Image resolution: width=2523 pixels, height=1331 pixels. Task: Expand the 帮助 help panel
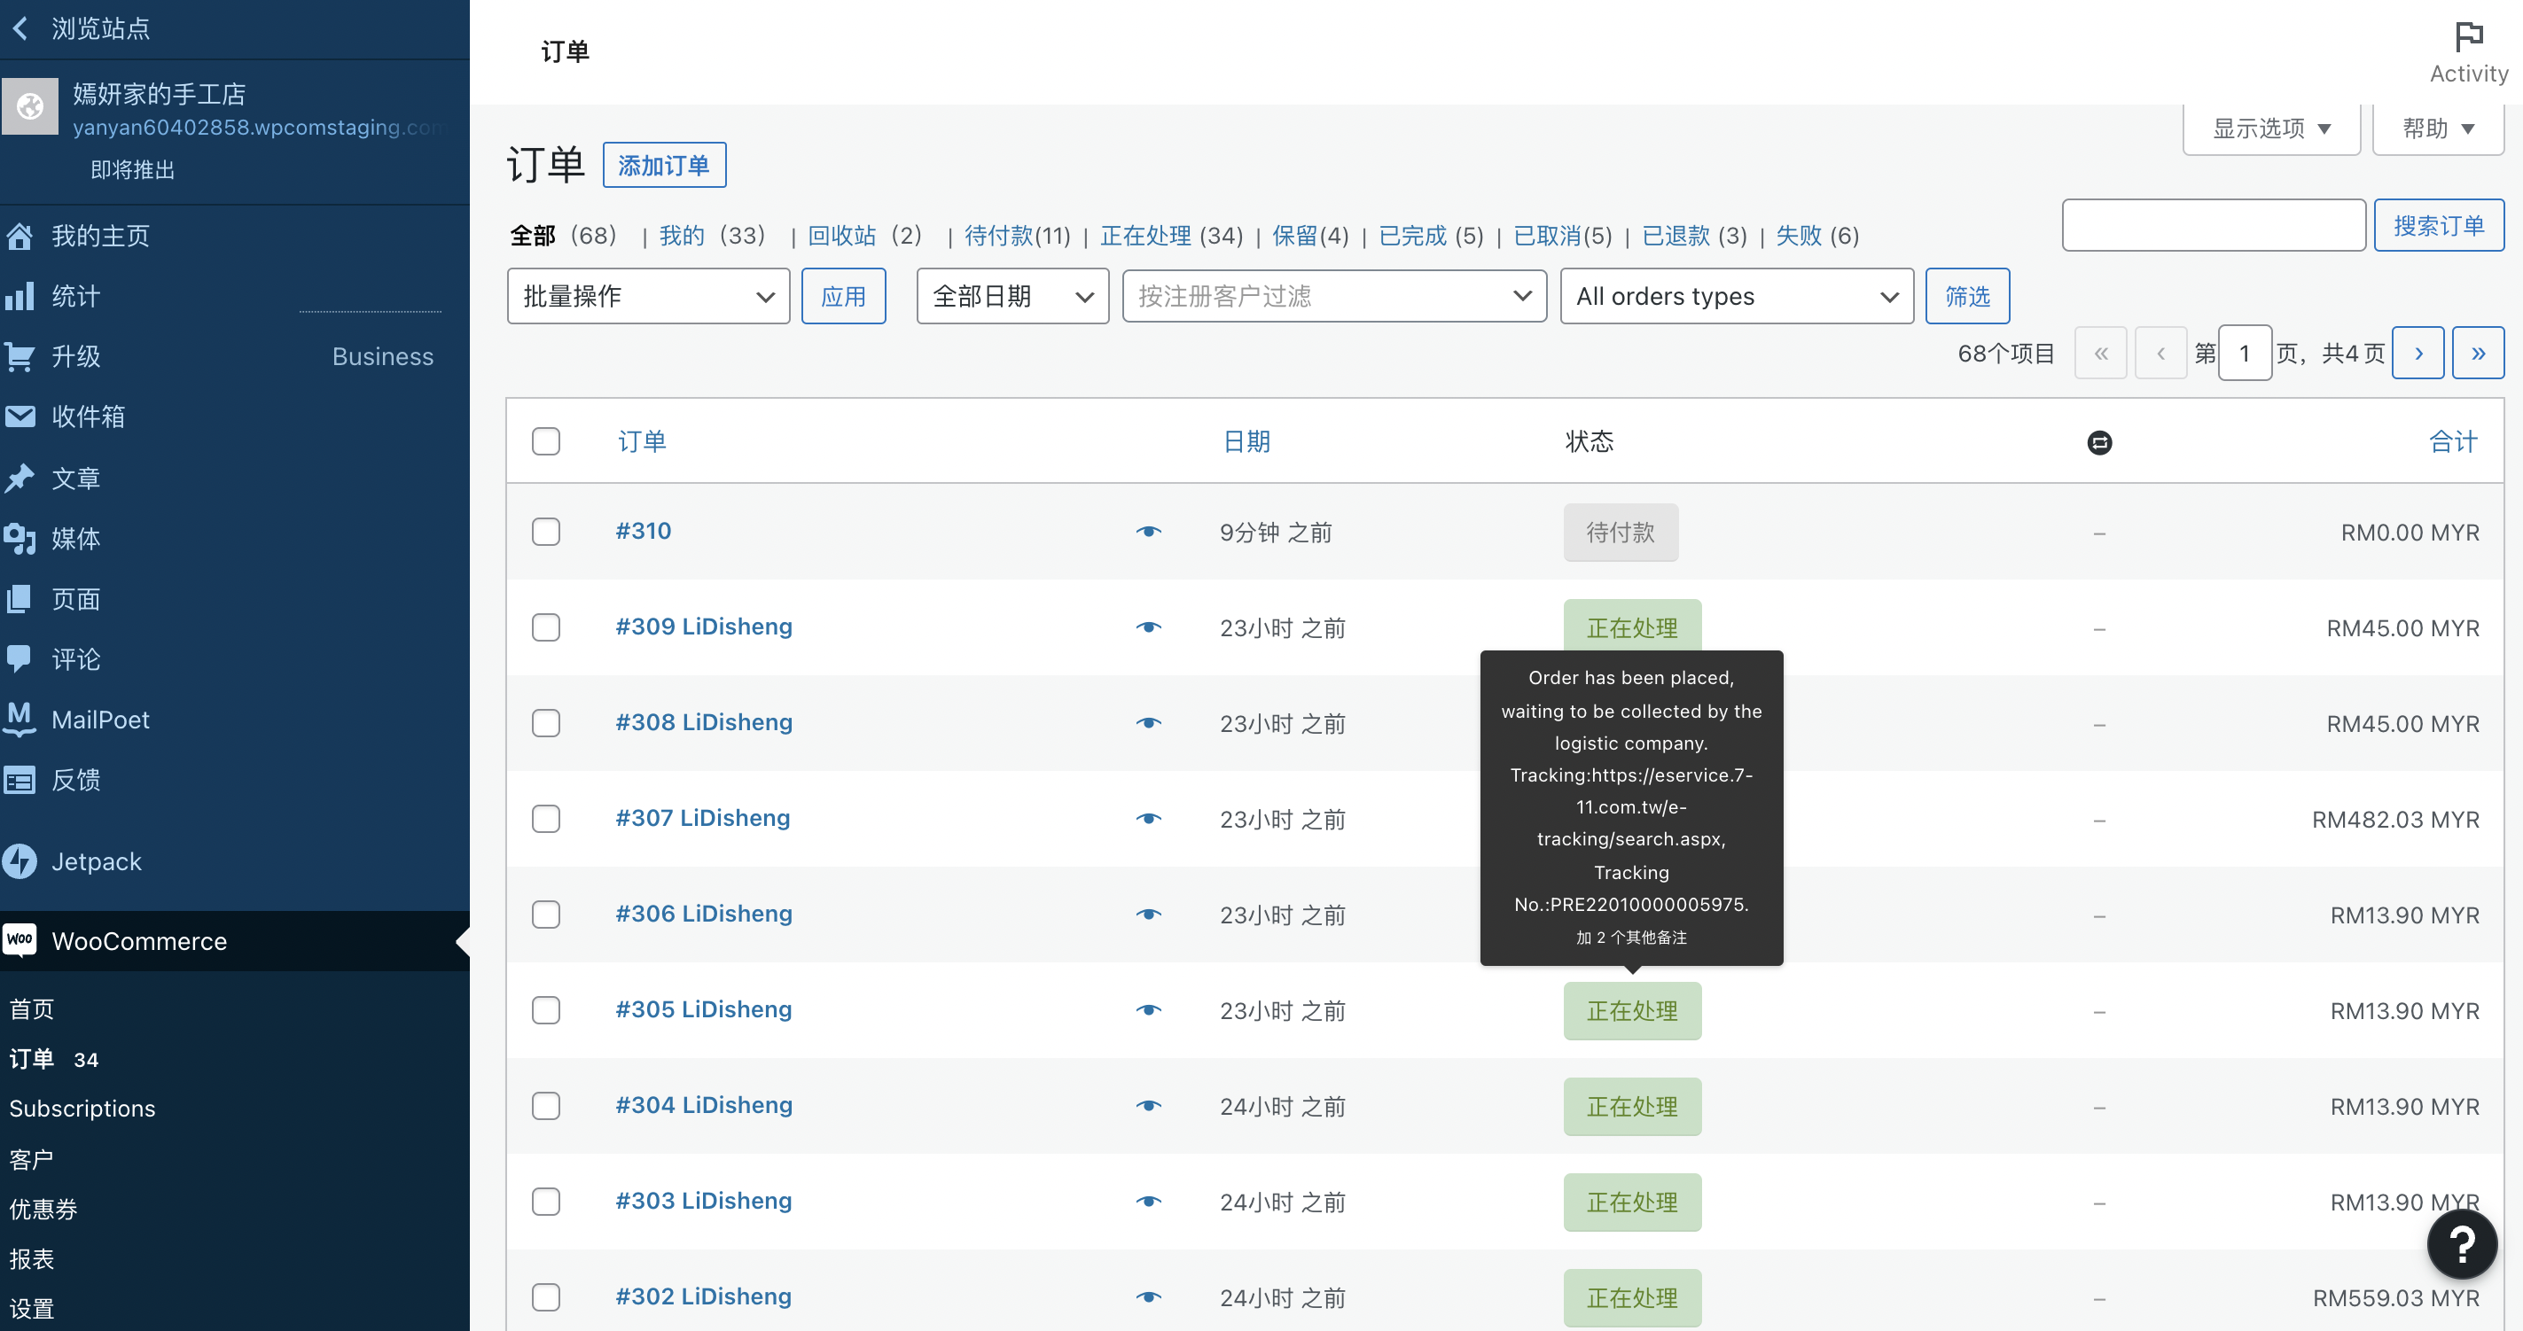(x=2438, y=128)
